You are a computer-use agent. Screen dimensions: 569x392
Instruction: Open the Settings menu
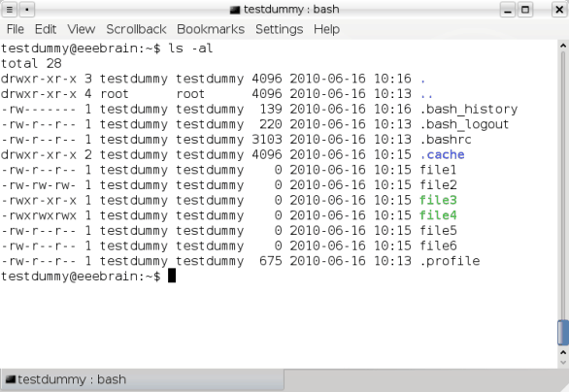click(279, 29)
